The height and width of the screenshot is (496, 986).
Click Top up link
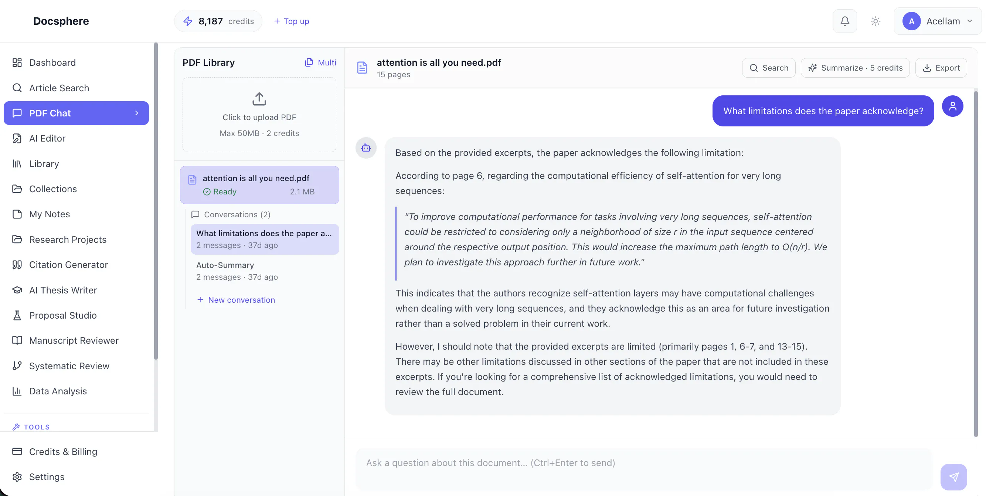click(x=291, y=21)
